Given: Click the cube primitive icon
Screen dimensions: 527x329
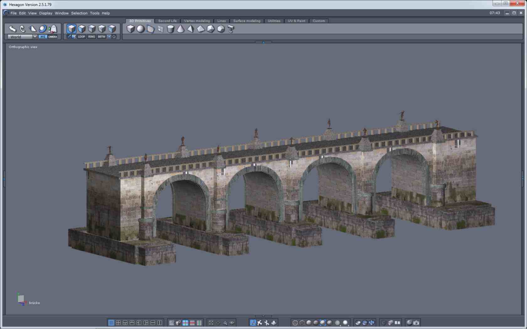Looking at the screenshot, I should pos(130,29).
